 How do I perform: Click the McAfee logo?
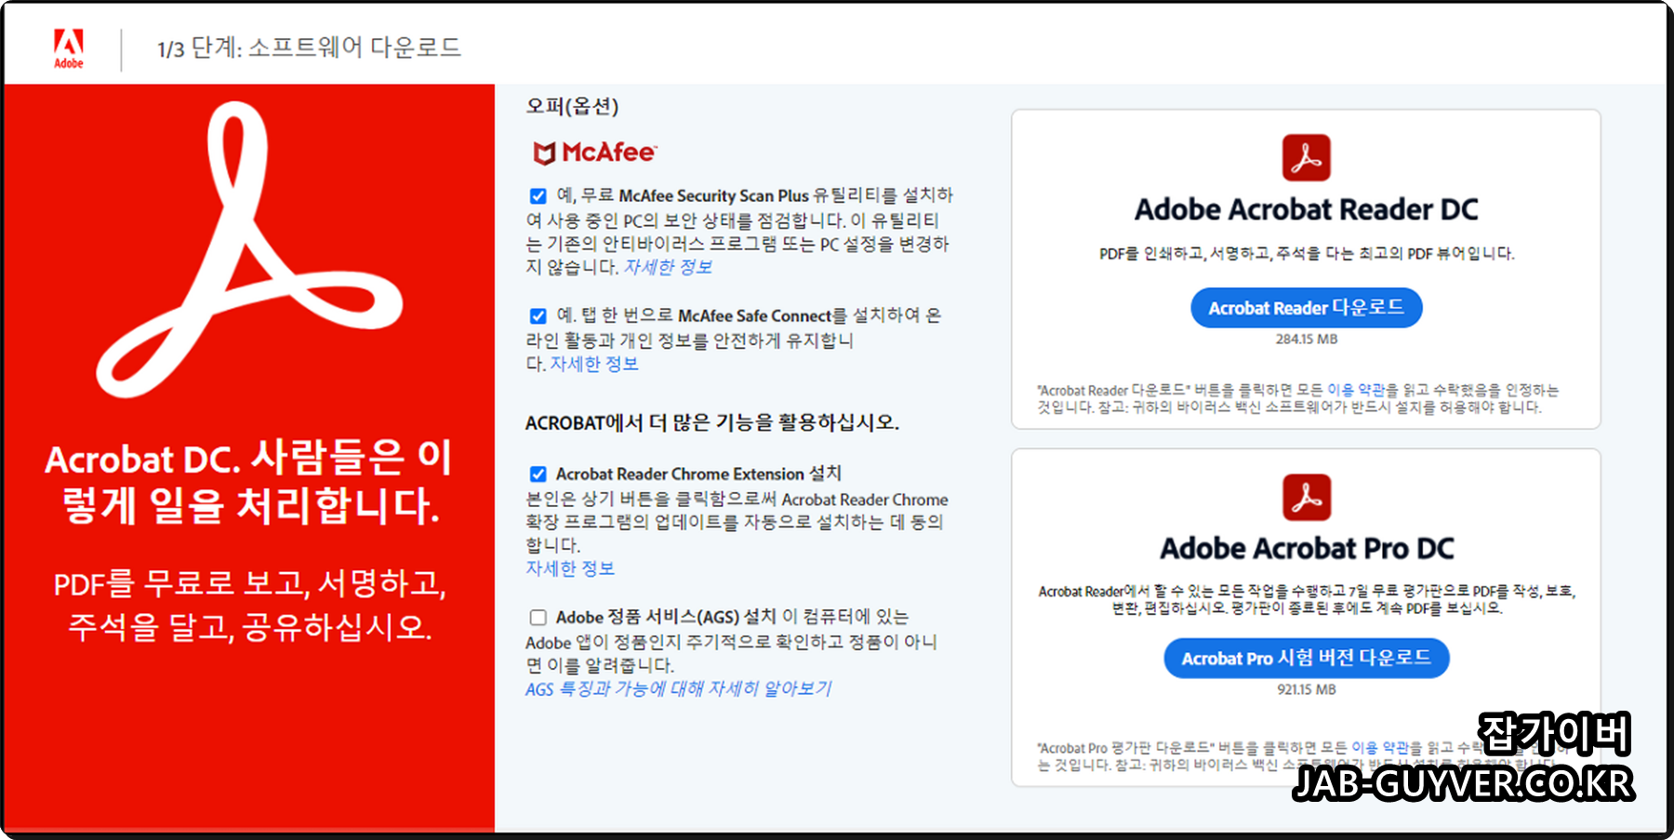point(594,153)
